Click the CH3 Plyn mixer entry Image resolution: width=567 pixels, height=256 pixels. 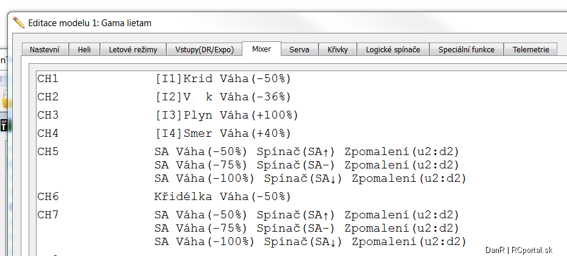tap(227, 115)
